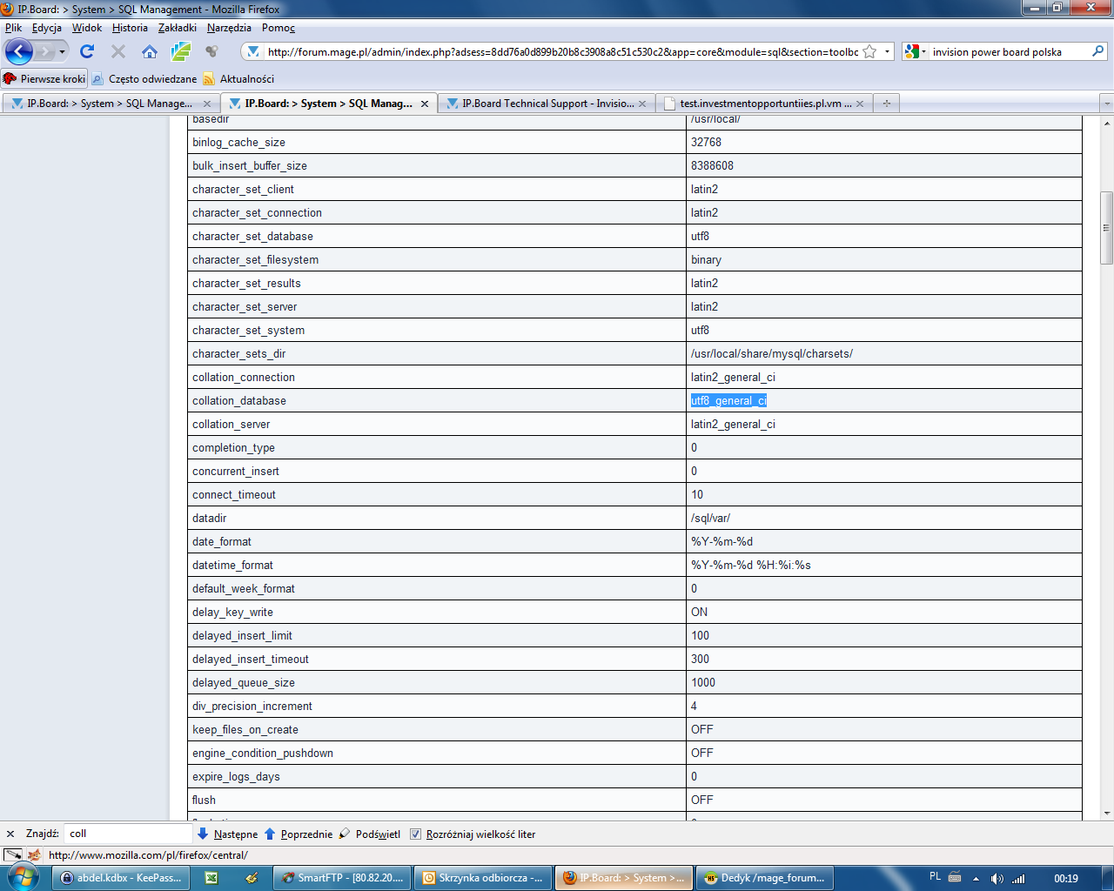Click the vertical scrollbar thumb
Viewport: 1114px width, 891px height.
(x=1106, y=228)
